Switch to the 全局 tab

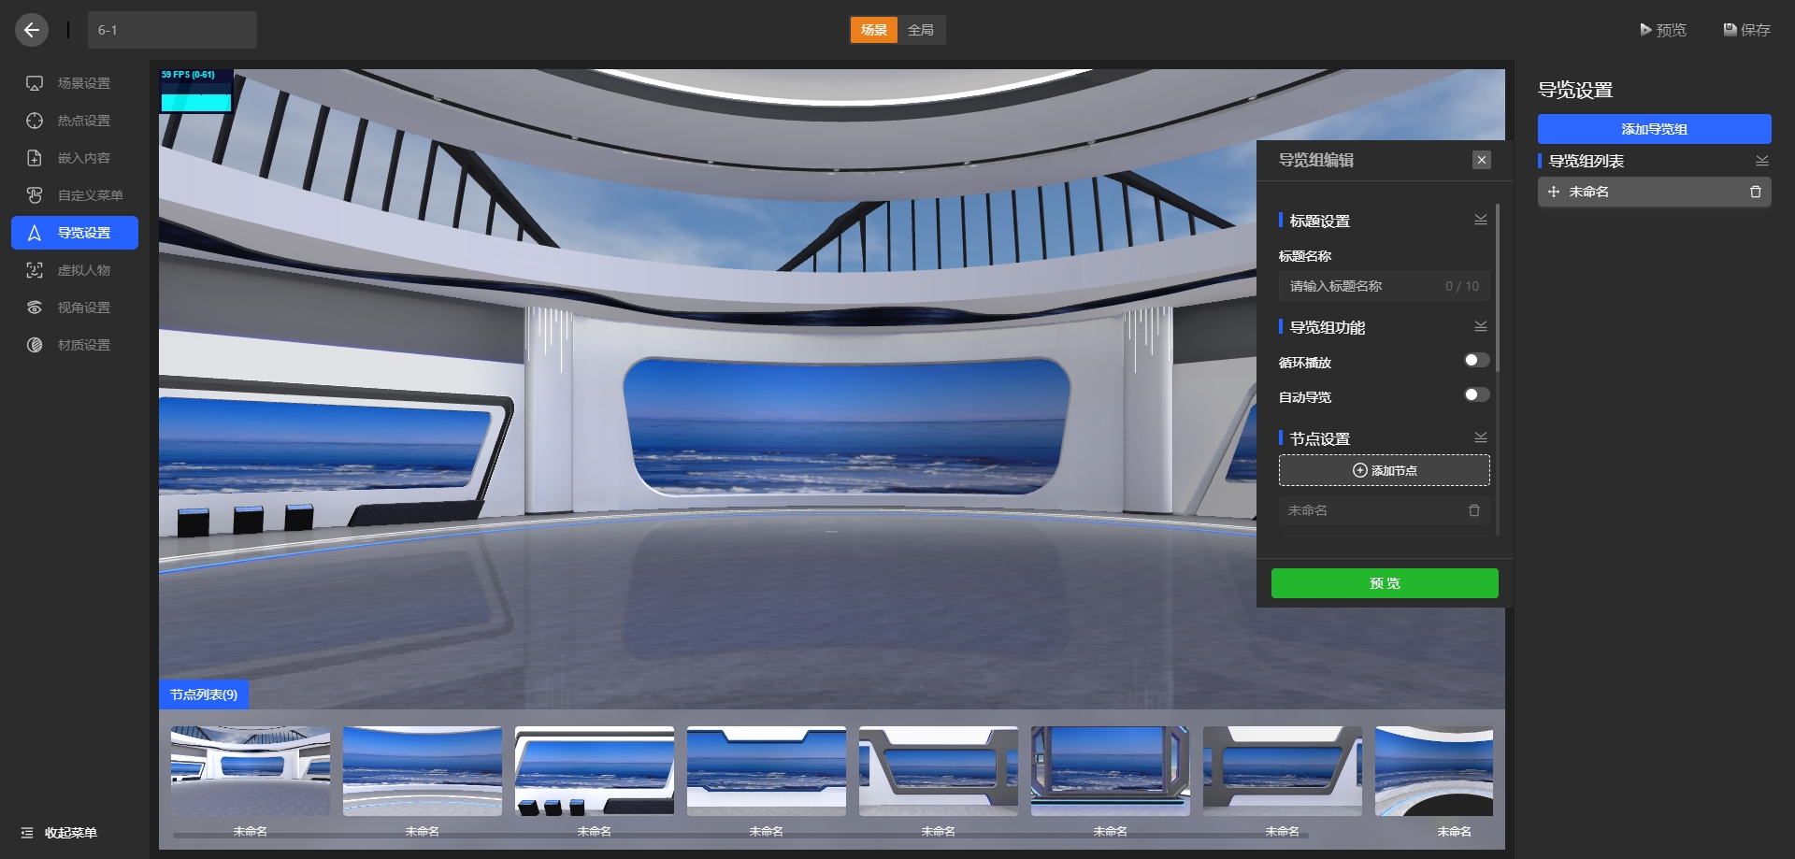[x=921, y=30]
